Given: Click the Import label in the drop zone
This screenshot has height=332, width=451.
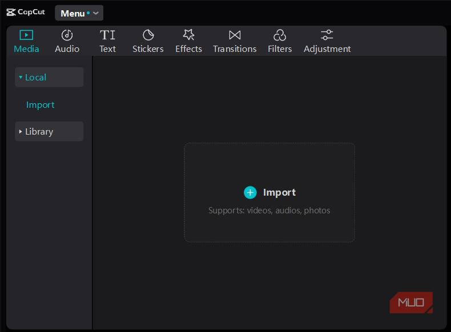Looking at the screenshot, I should tap(279, 193).
